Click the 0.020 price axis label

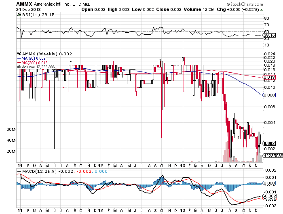(x=270, y=61)
